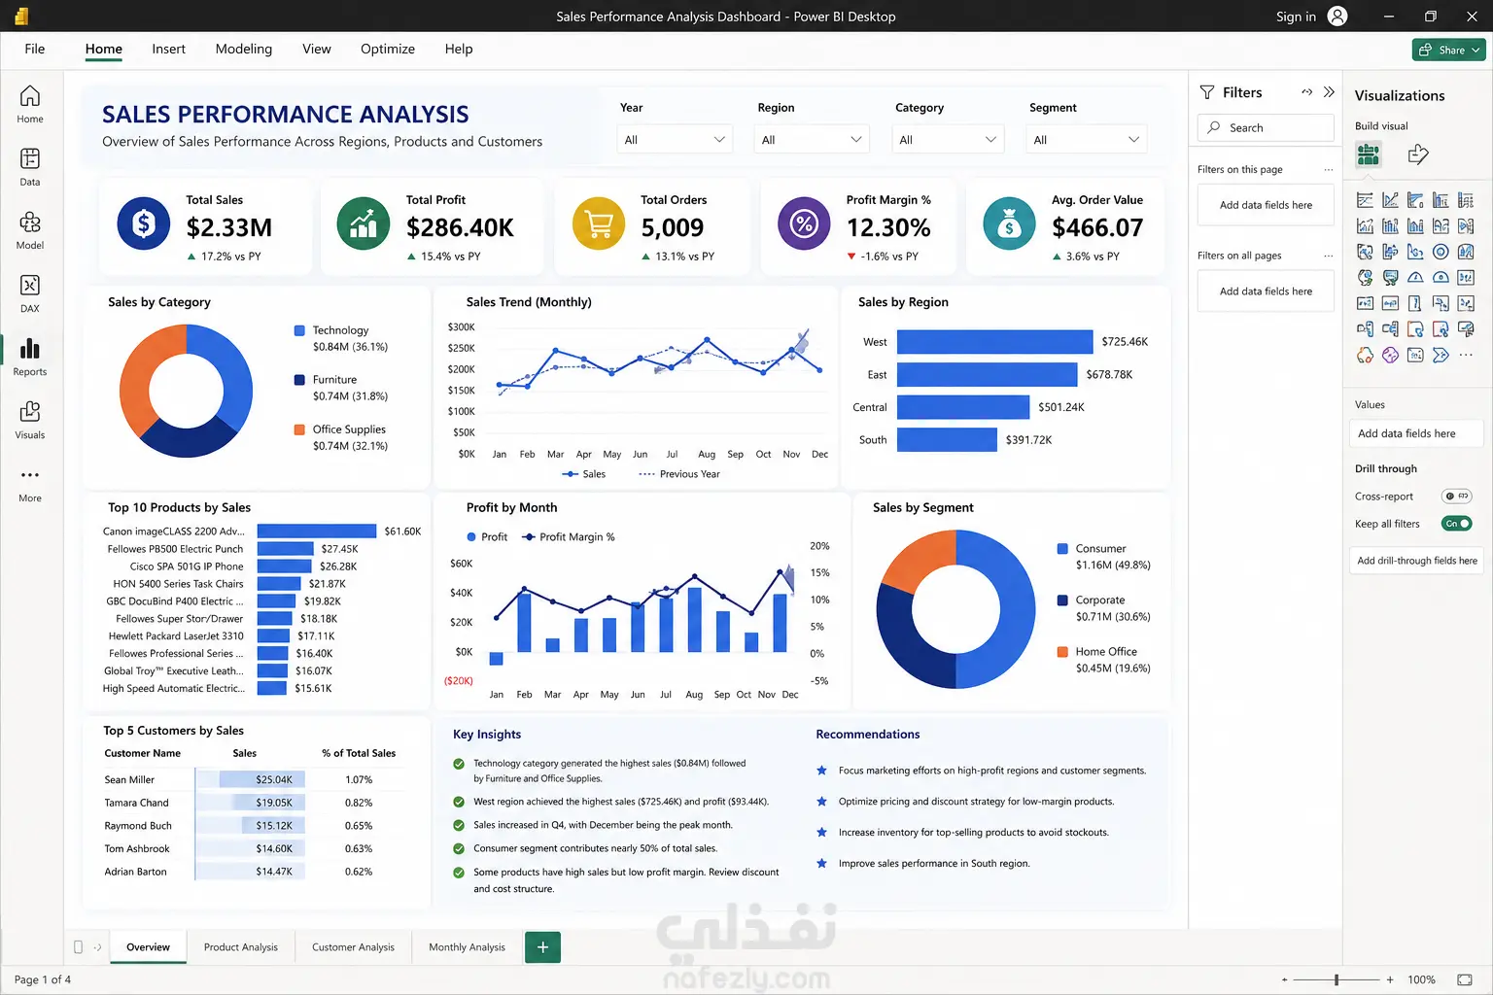Zoom out with the minus icon

coord(1284,979)
